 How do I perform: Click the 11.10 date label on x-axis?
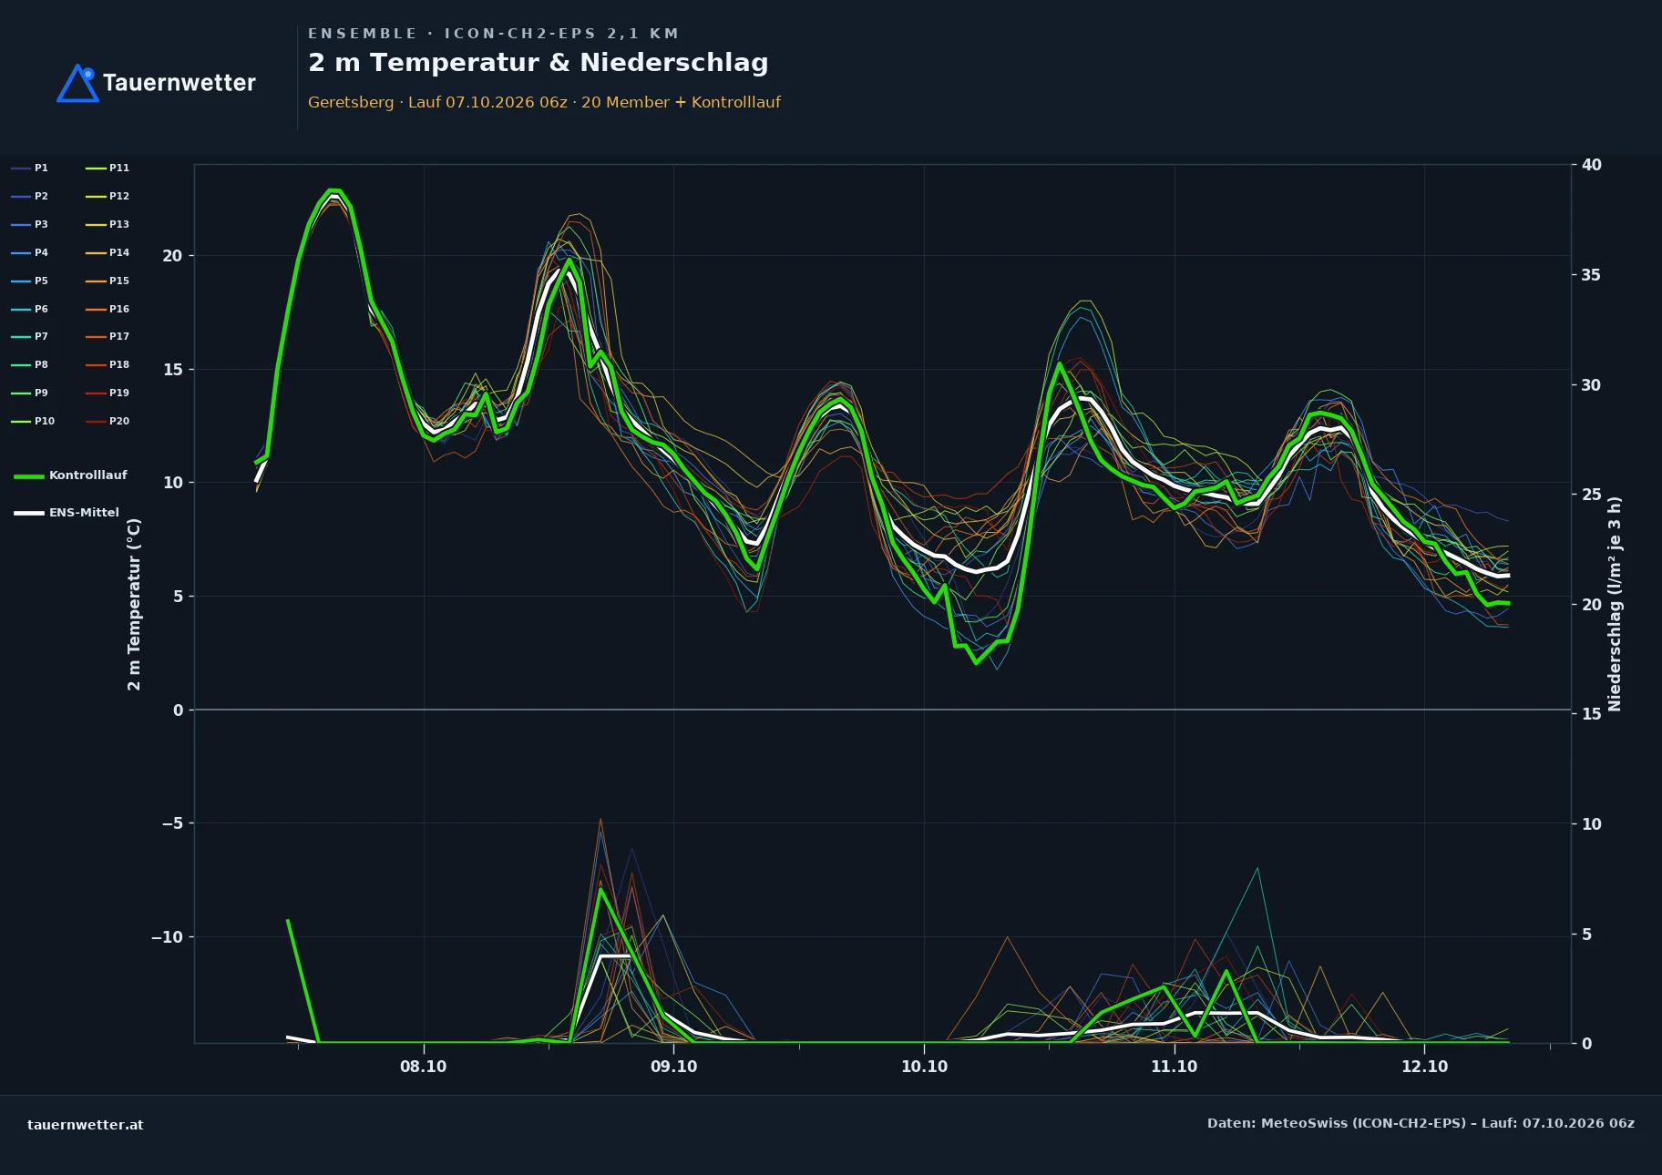(x=1174, y=1067)
